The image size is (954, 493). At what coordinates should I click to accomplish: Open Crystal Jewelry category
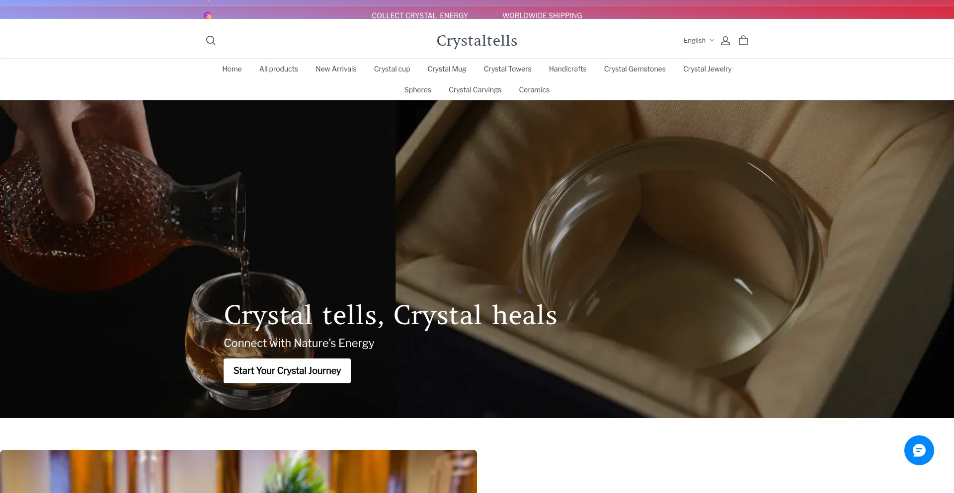tap(708, 69)
